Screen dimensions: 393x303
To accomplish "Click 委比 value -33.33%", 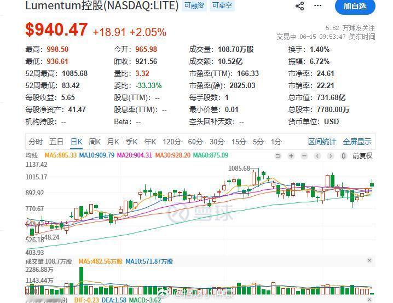I will coord(149,85).
